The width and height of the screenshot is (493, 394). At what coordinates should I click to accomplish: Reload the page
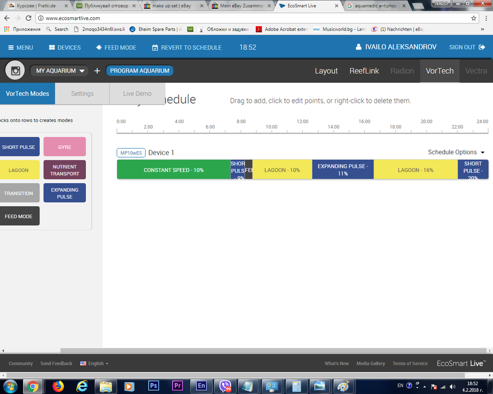point(28,18)
